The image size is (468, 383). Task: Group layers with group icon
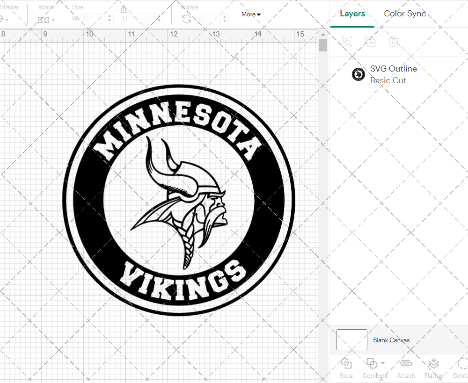[x=347, y=42]
